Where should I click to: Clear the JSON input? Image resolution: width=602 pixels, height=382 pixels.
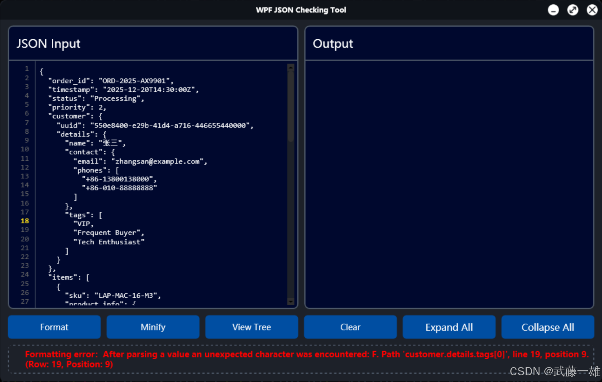point(350,327)
